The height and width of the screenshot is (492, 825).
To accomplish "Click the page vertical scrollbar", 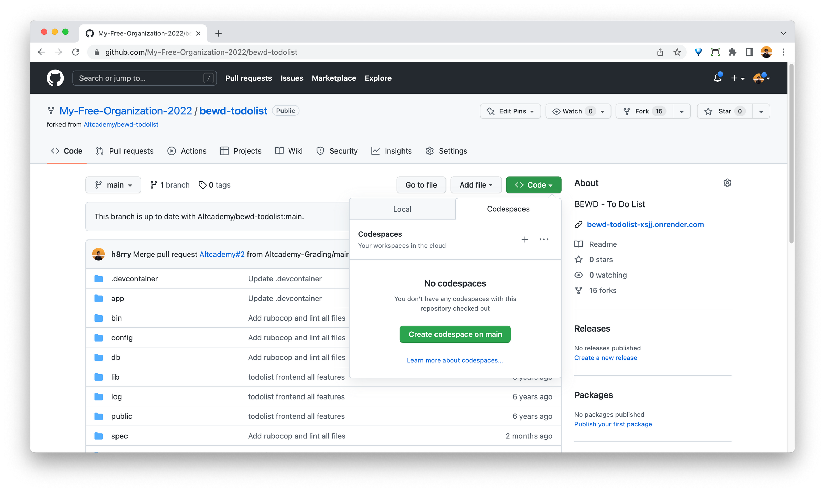I will pos(791,154).
